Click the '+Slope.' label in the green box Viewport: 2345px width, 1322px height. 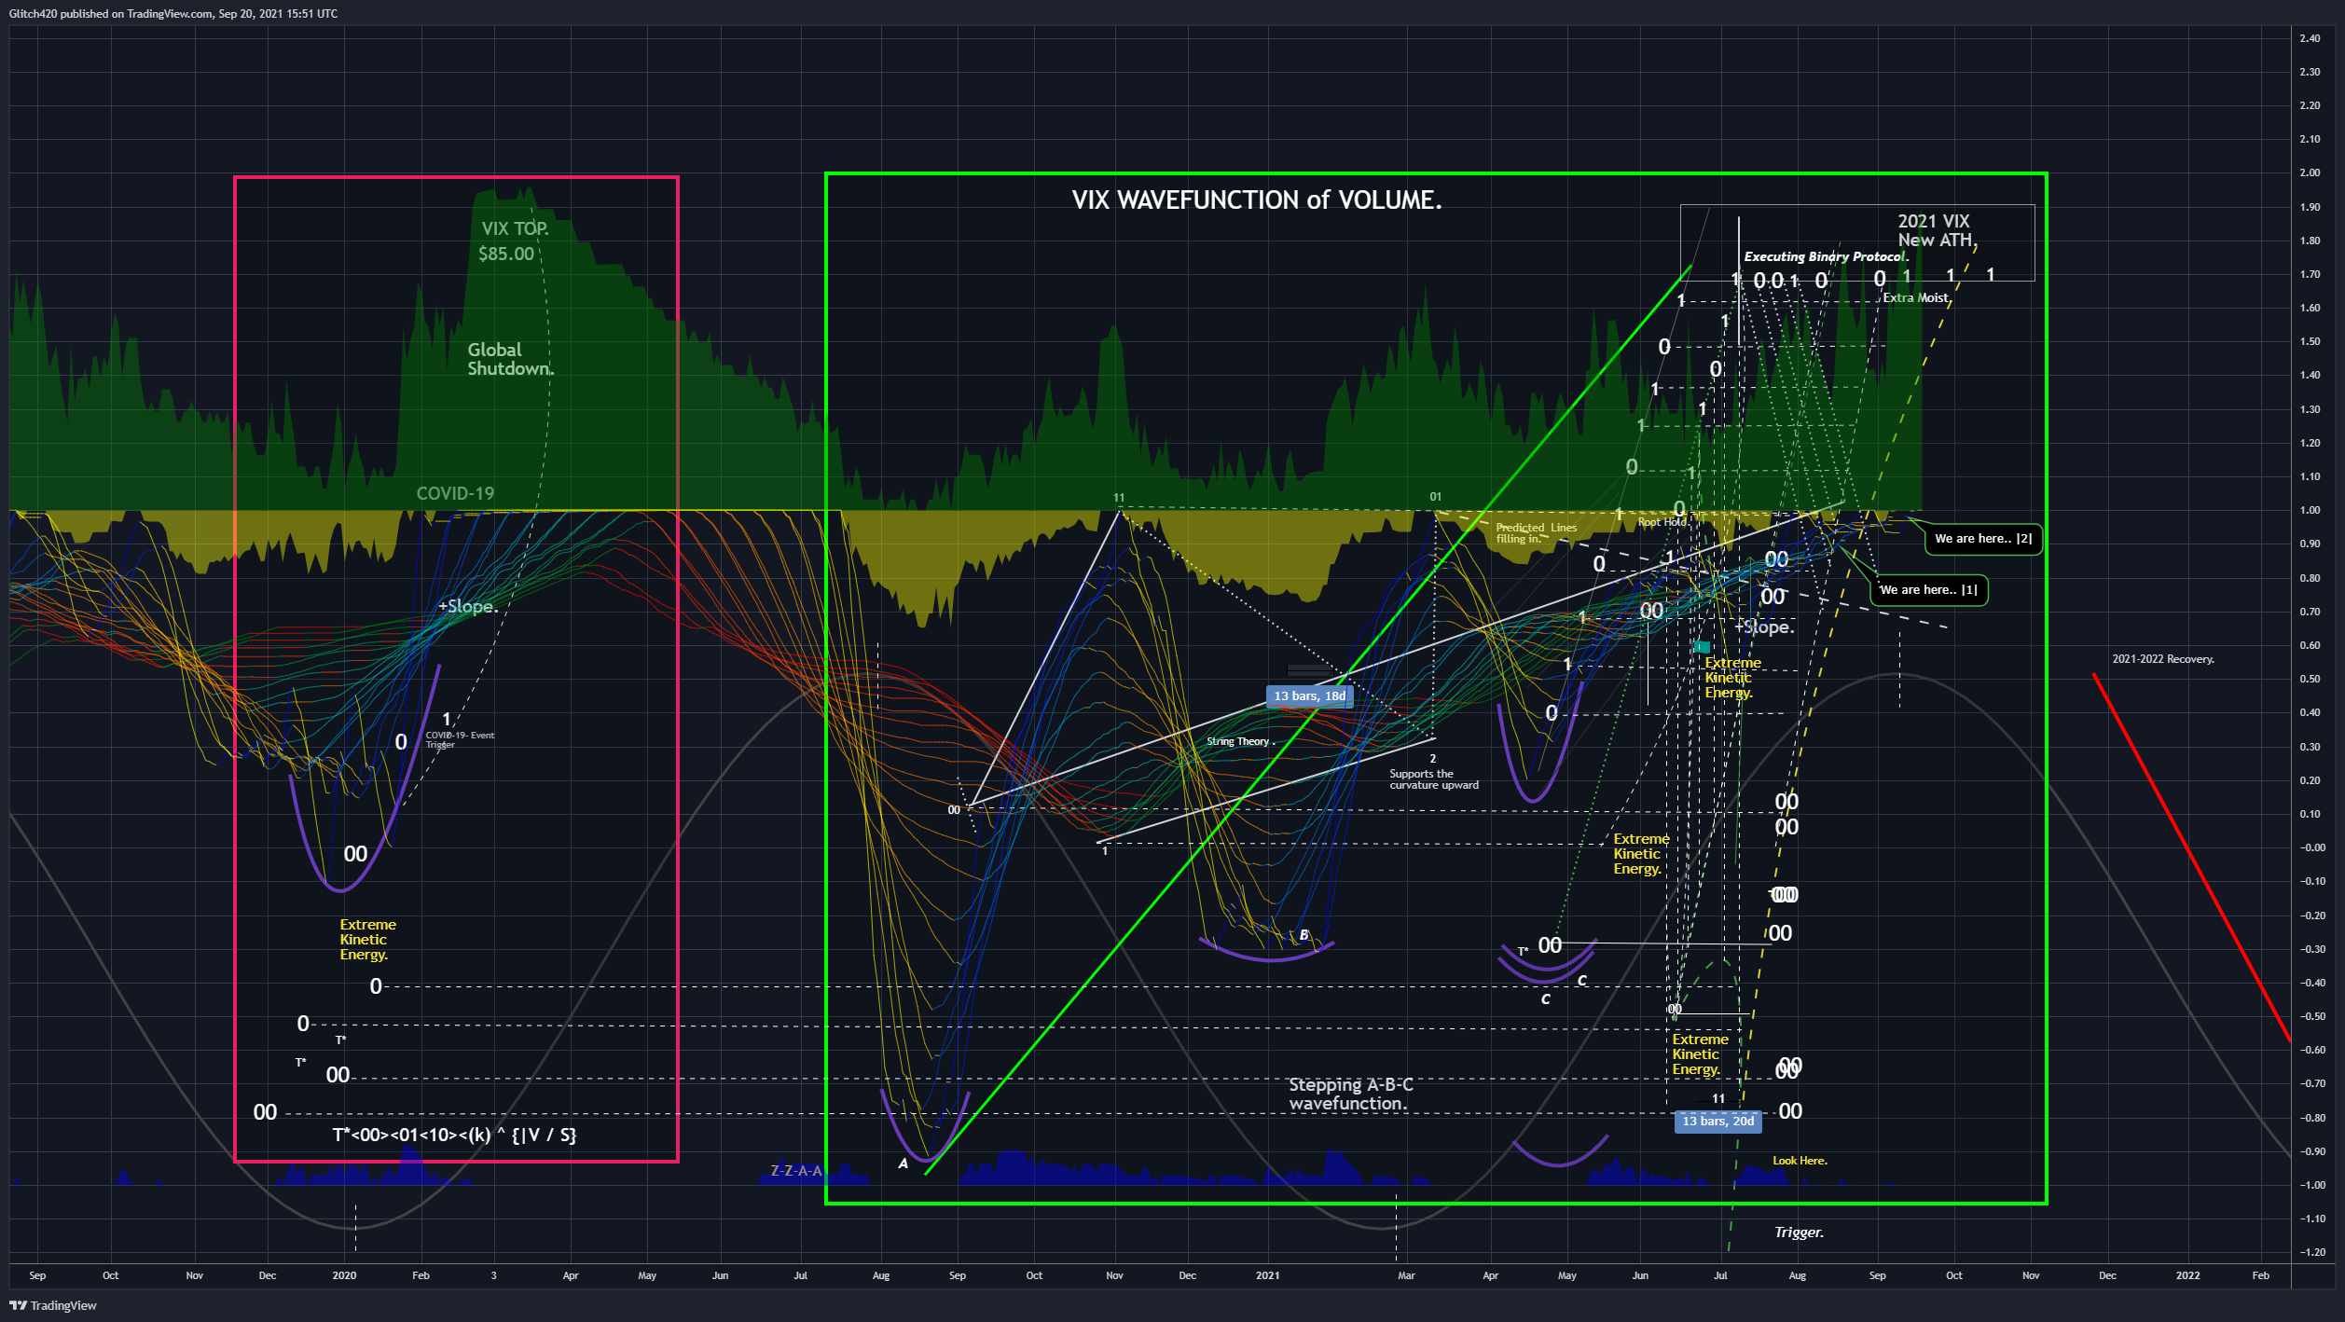click(1764, 627)
